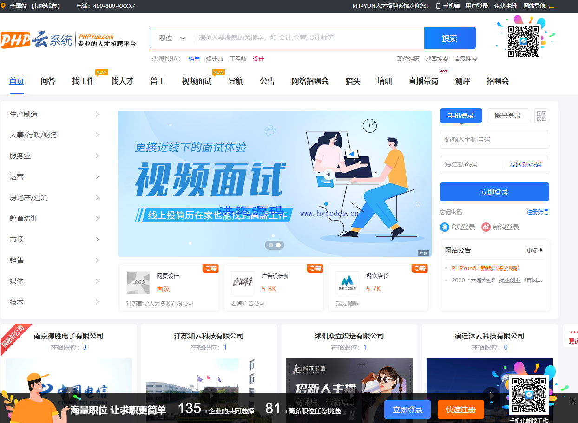The width and height of the screenshot is (578, 423).
Task: Click the SWAG logo for 广告设计师
Action: point(243,283)
